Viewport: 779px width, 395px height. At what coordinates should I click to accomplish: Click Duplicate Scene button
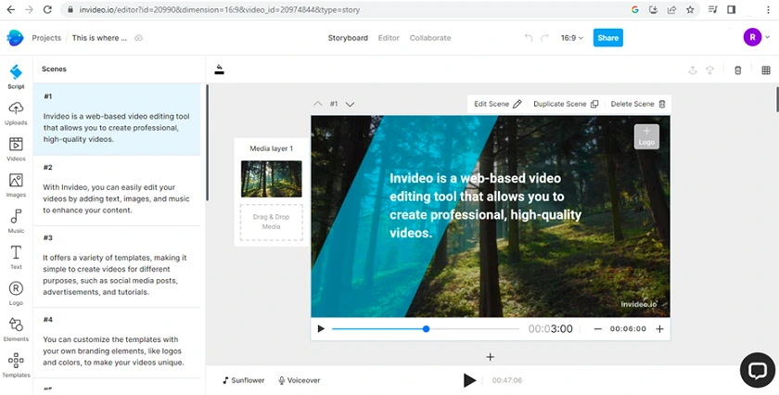pos(566,104)
